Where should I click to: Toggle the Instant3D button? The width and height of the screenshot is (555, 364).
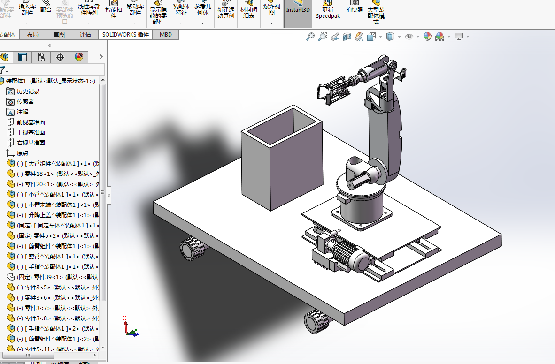point(298,14)
